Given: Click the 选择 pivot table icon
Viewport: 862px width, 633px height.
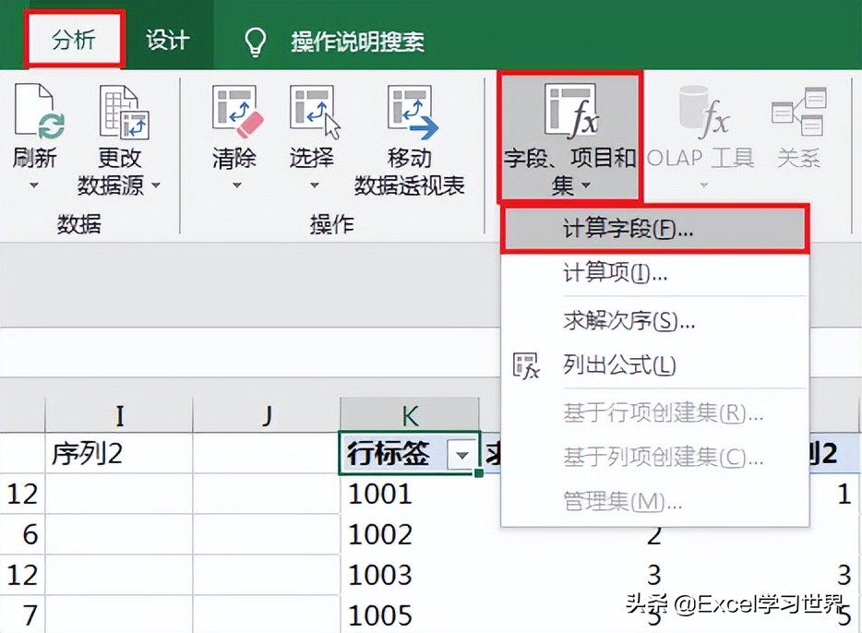Looking at the screenshot, I should click(x=314, y=111).
